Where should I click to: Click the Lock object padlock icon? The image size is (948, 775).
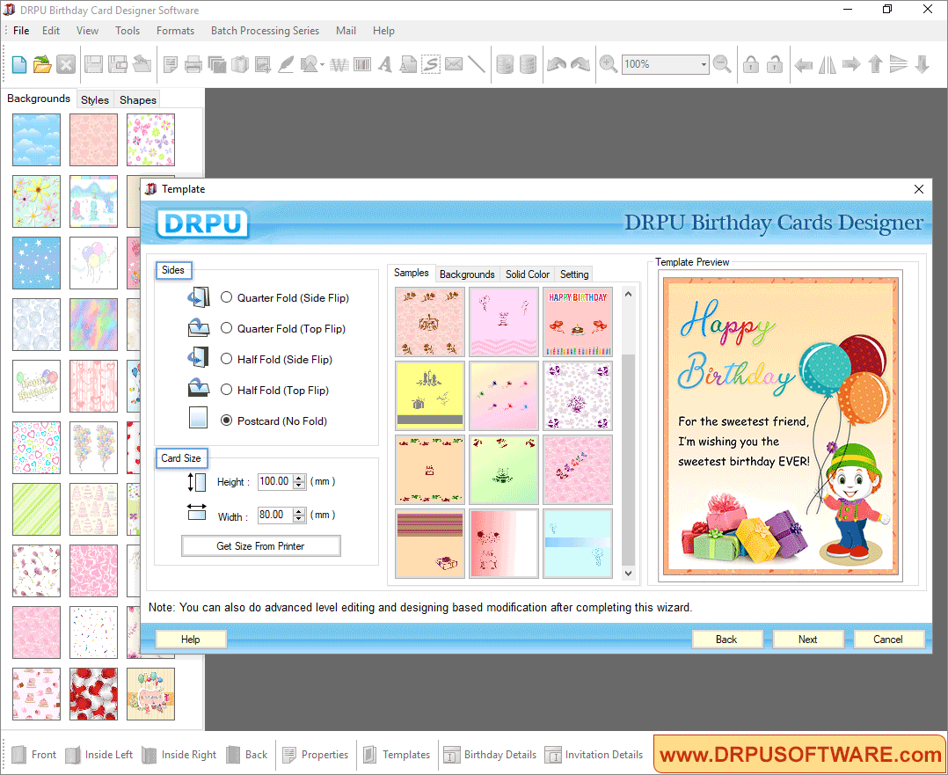[751, 64]
